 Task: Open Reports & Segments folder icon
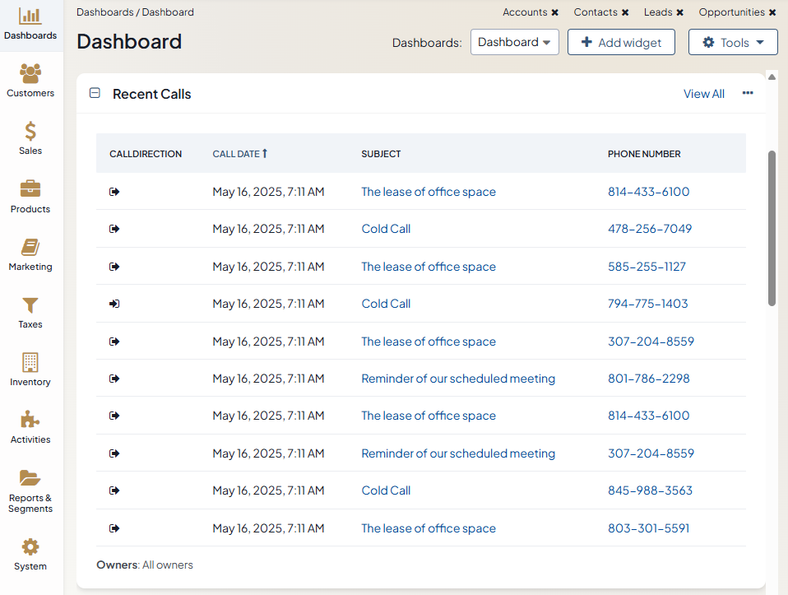tap(30, 478)
